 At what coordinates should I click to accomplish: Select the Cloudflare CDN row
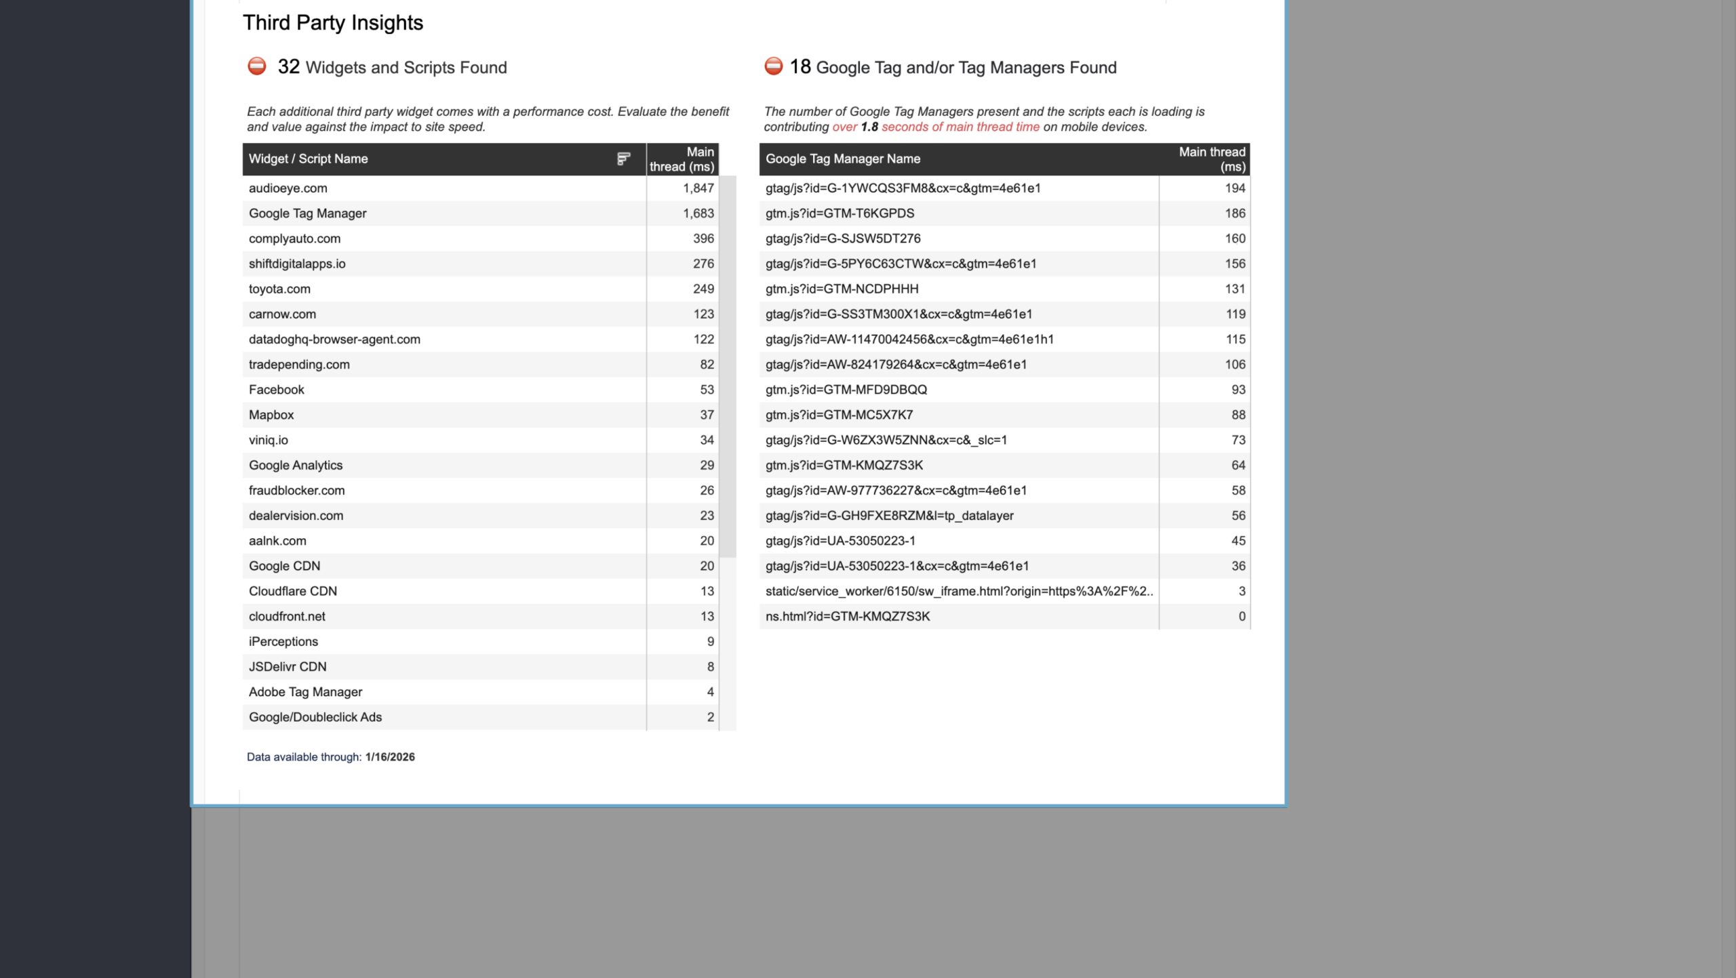tap(481, 591)
